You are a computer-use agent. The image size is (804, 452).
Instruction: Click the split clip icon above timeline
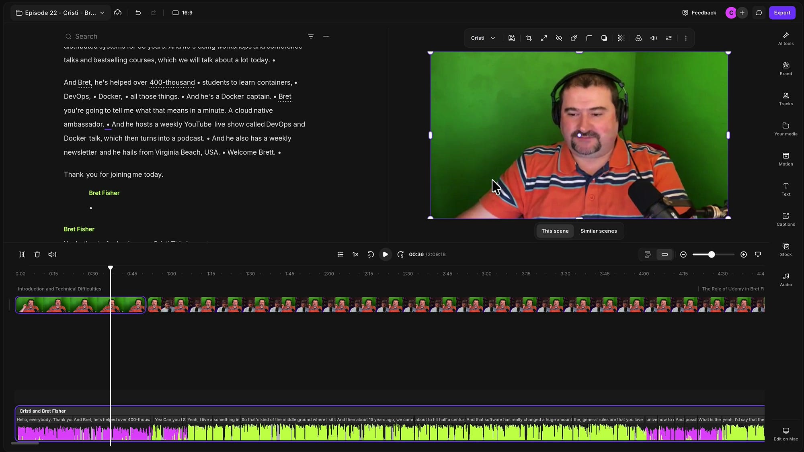point(22,254)
